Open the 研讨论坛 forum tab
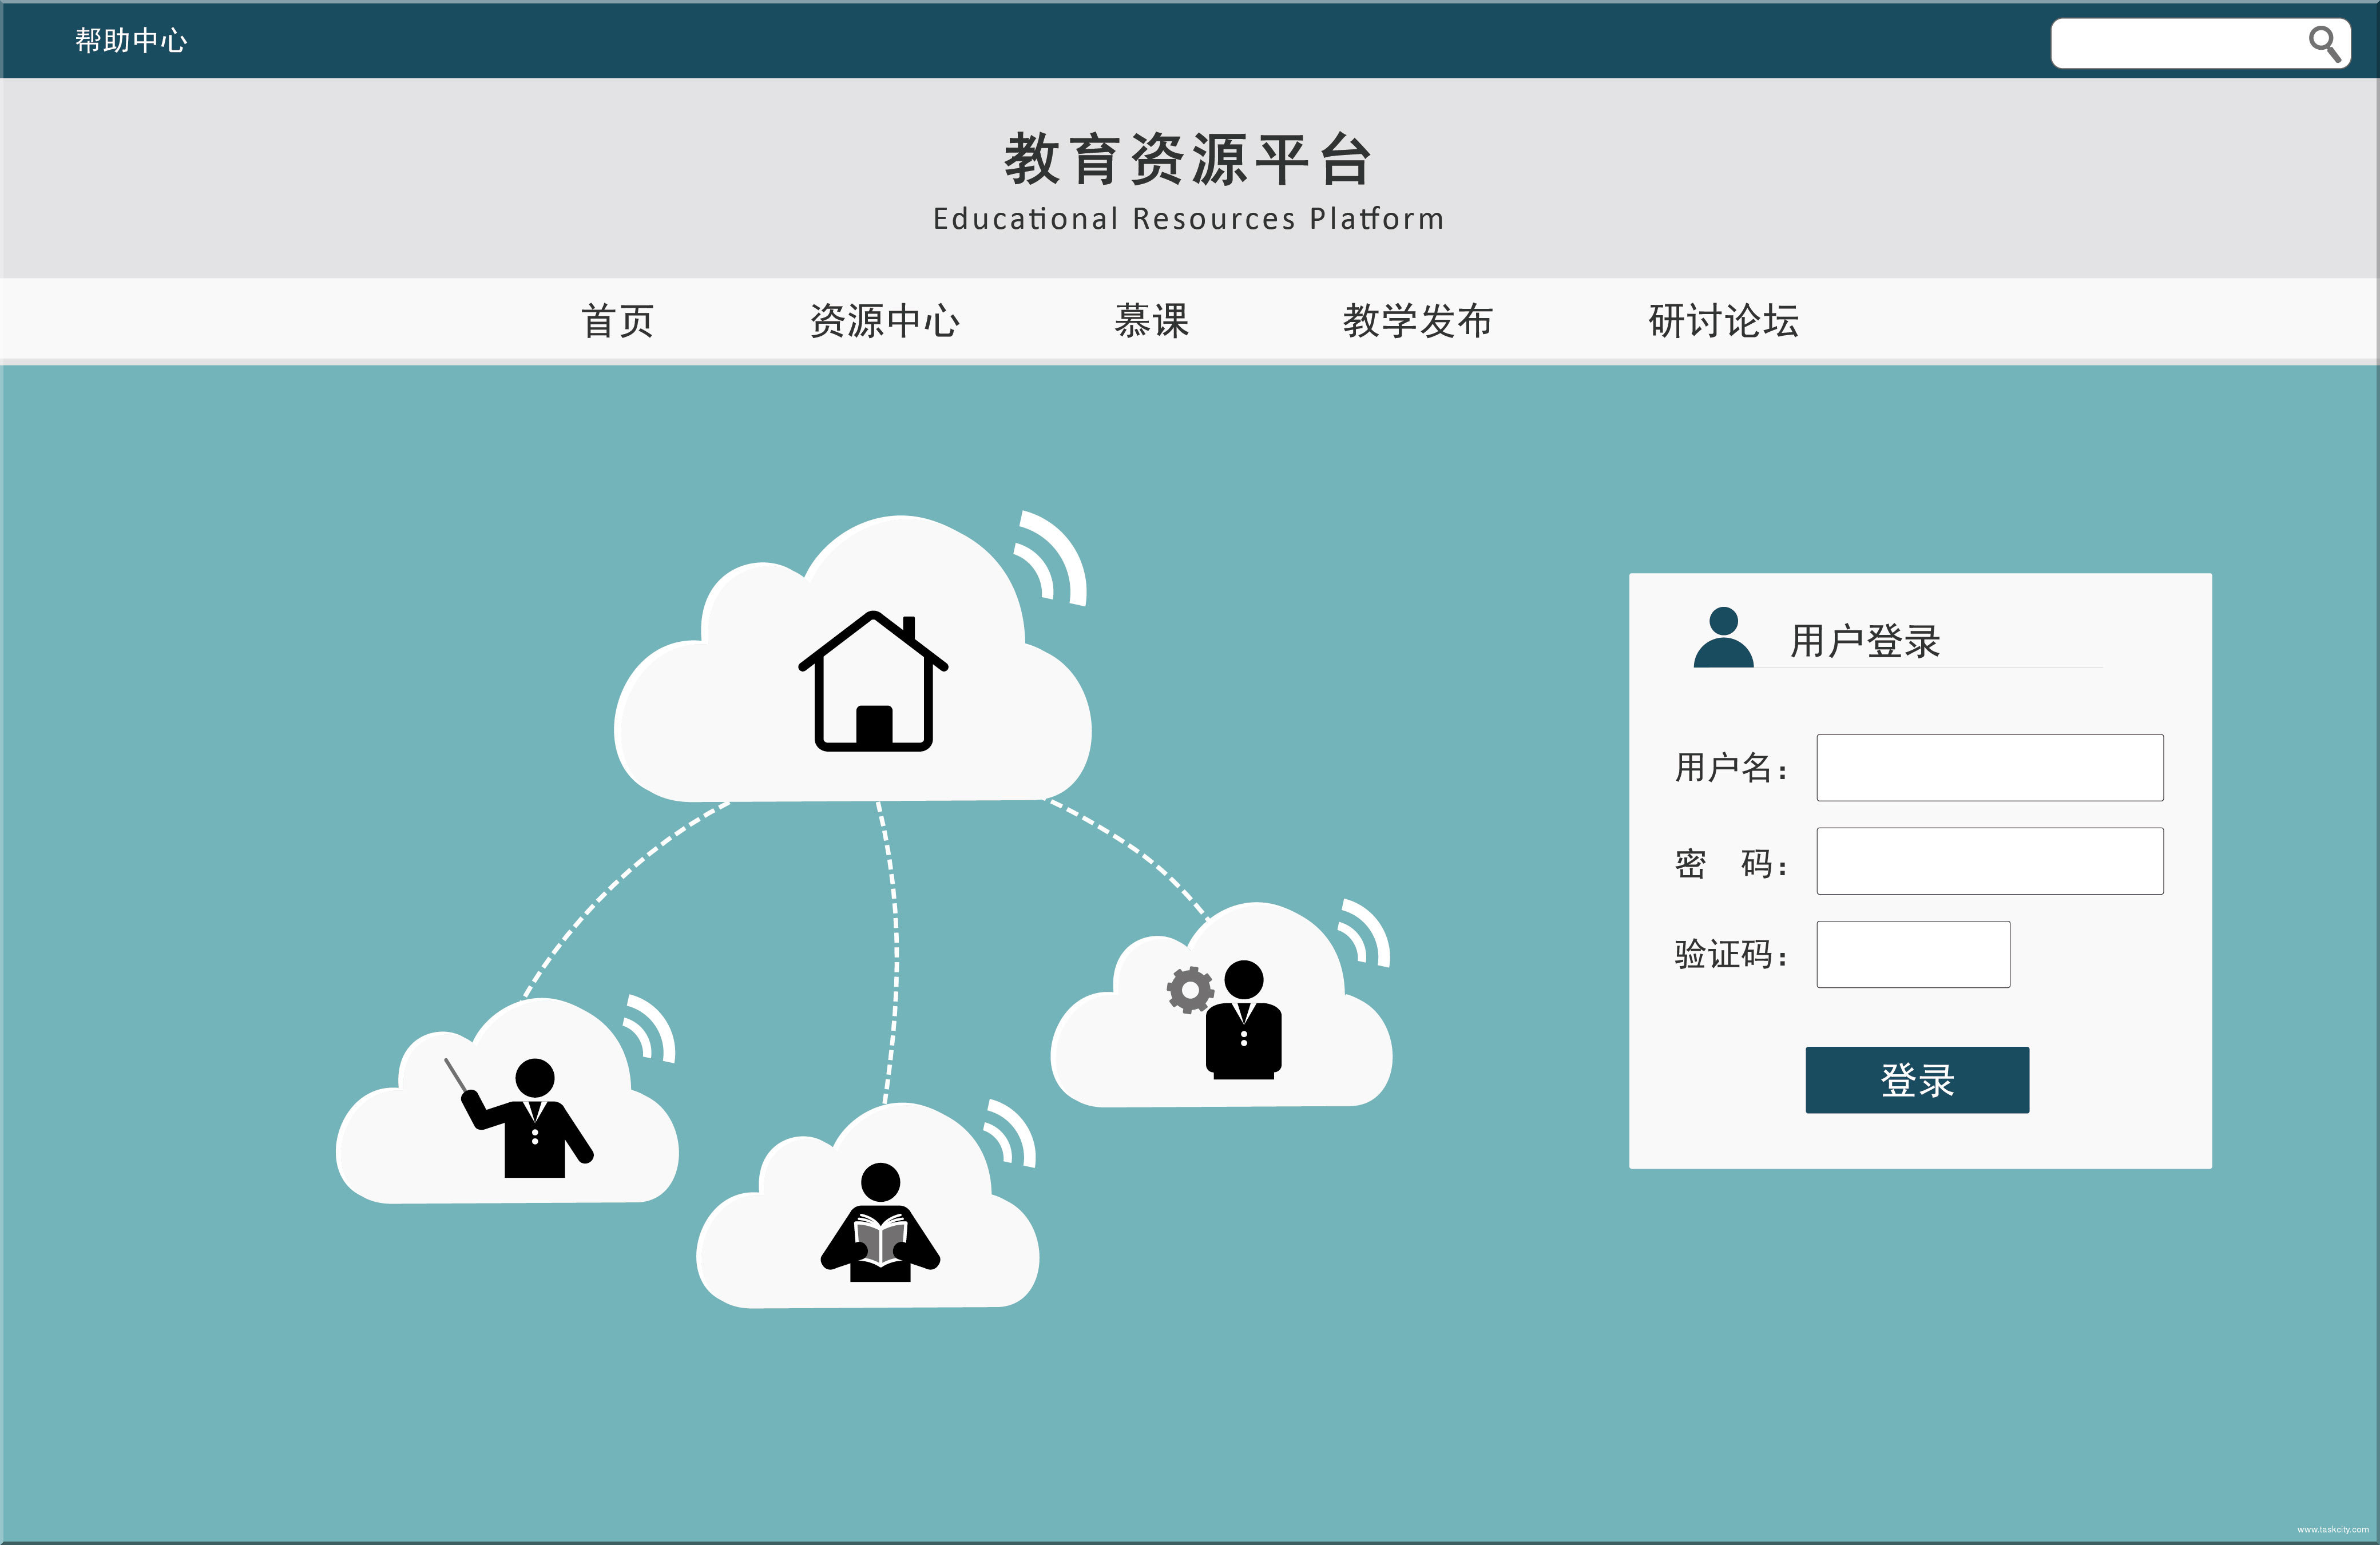Screen dimensions: 2380x1545 (1723, 321)
